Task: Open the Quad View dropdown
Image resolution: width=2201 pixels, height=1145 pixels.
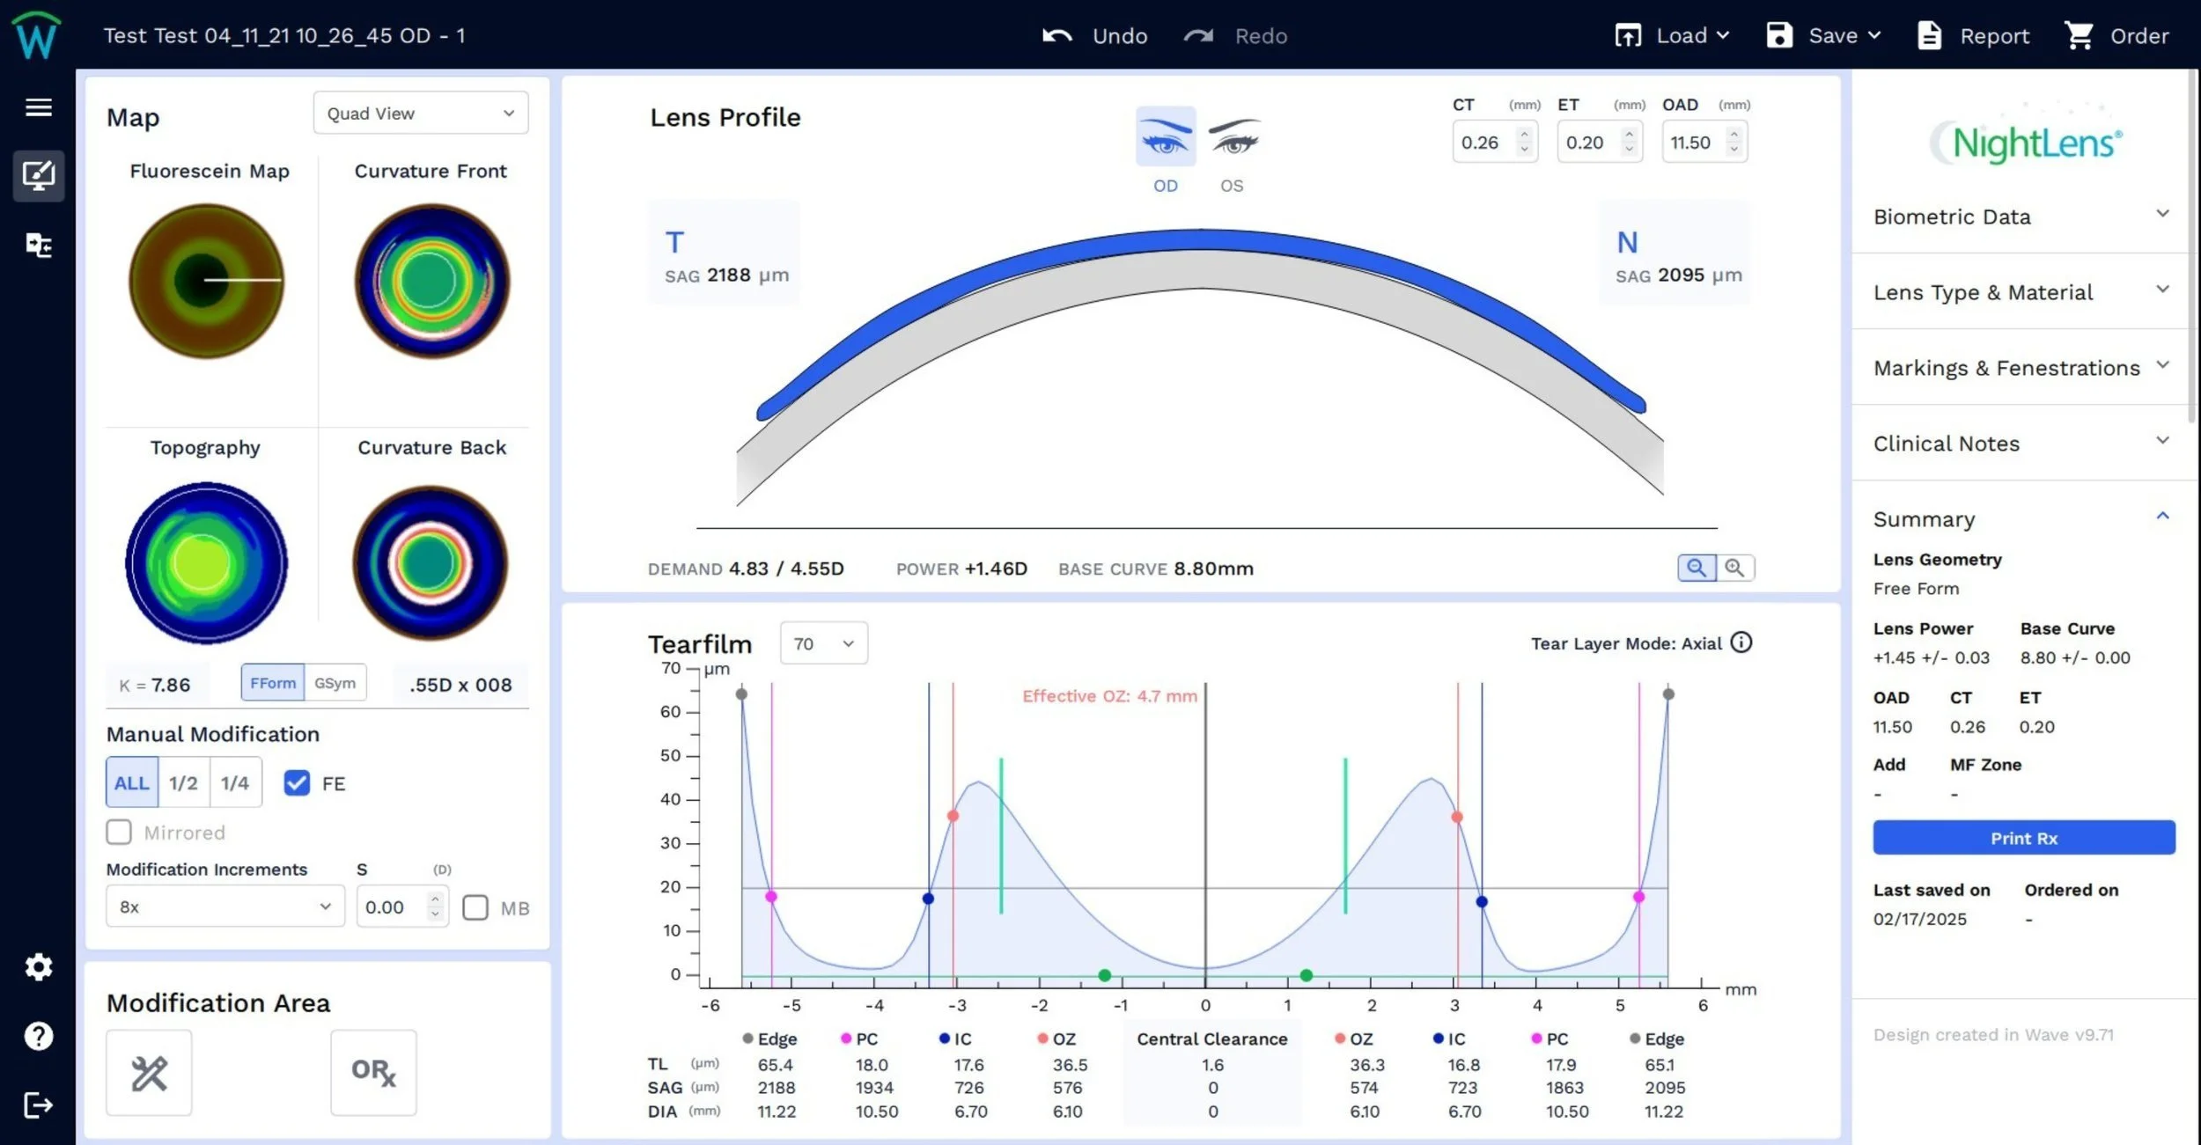Action: pos(421,114)
